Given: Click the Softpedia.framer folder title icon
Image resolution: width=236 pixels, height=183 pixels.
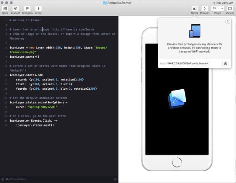Looking at the screenshot, I should click(105, 3).
